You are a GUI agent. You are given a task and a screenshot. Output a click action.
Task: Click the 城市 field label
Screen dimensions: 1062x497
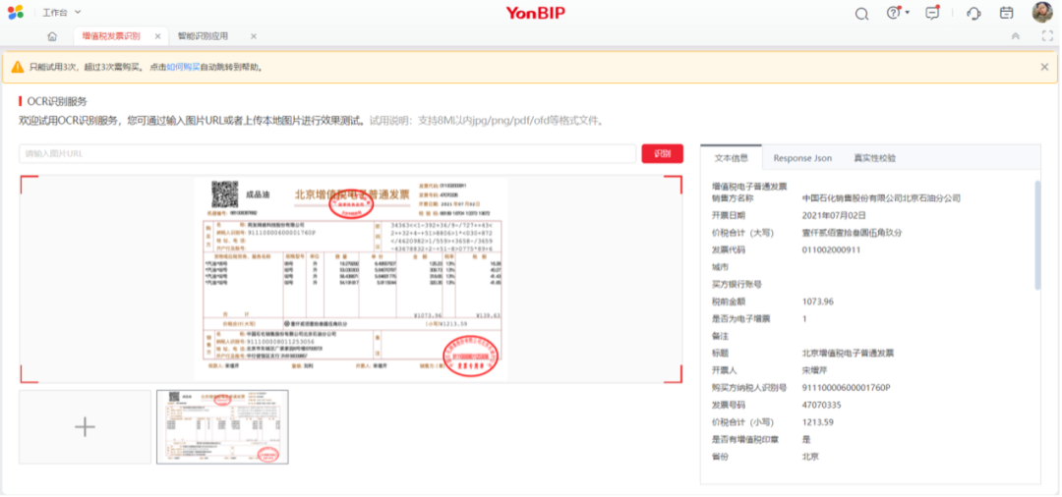720,267
